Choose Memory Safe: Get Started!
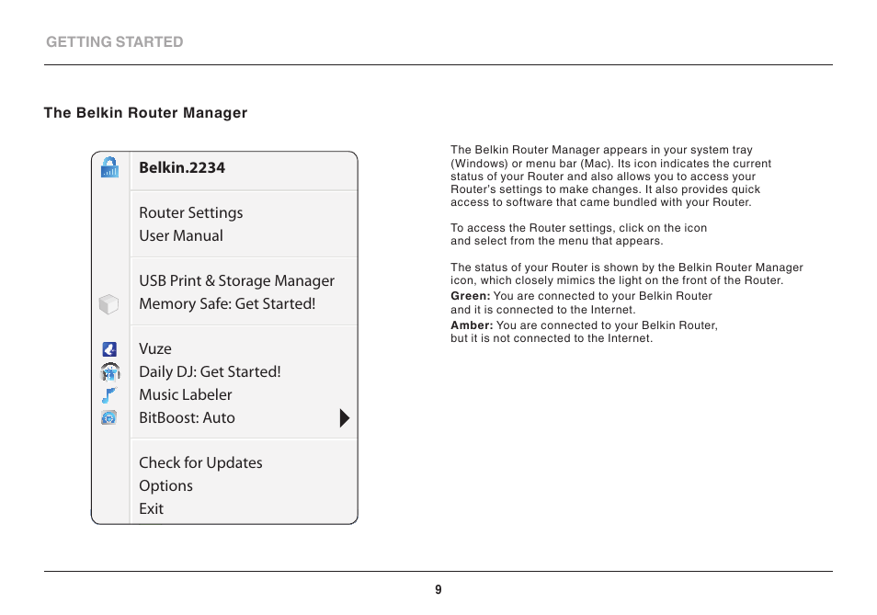877x615 pixels. [x=227, y=303]
